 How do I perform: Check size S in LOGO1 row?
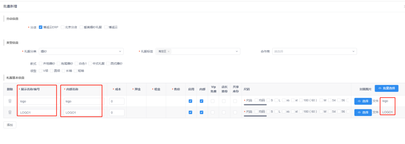268,112
